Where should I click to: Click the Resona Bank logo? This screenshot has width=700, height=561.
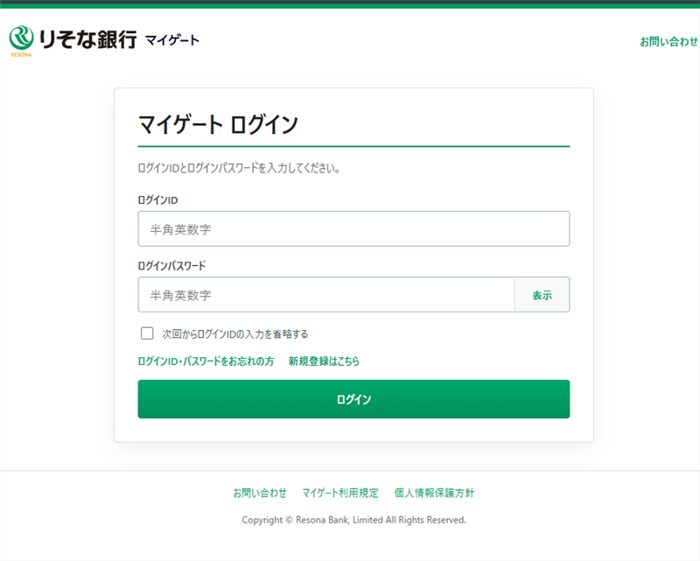[x=73, y=40]
